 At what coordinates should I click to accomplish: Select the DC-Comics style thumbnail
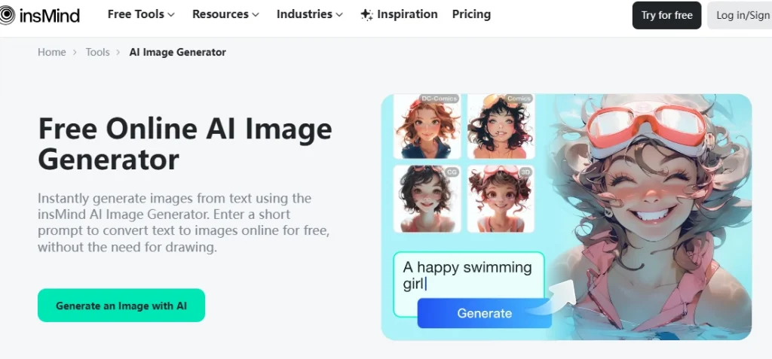pyautogui.click(x=427, y=126)
